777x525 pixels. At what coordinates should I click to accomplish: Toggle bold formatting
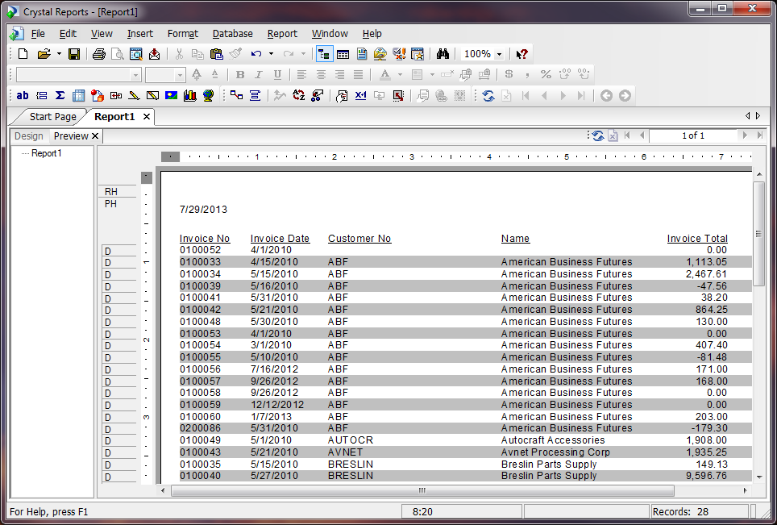coord(239,74)
